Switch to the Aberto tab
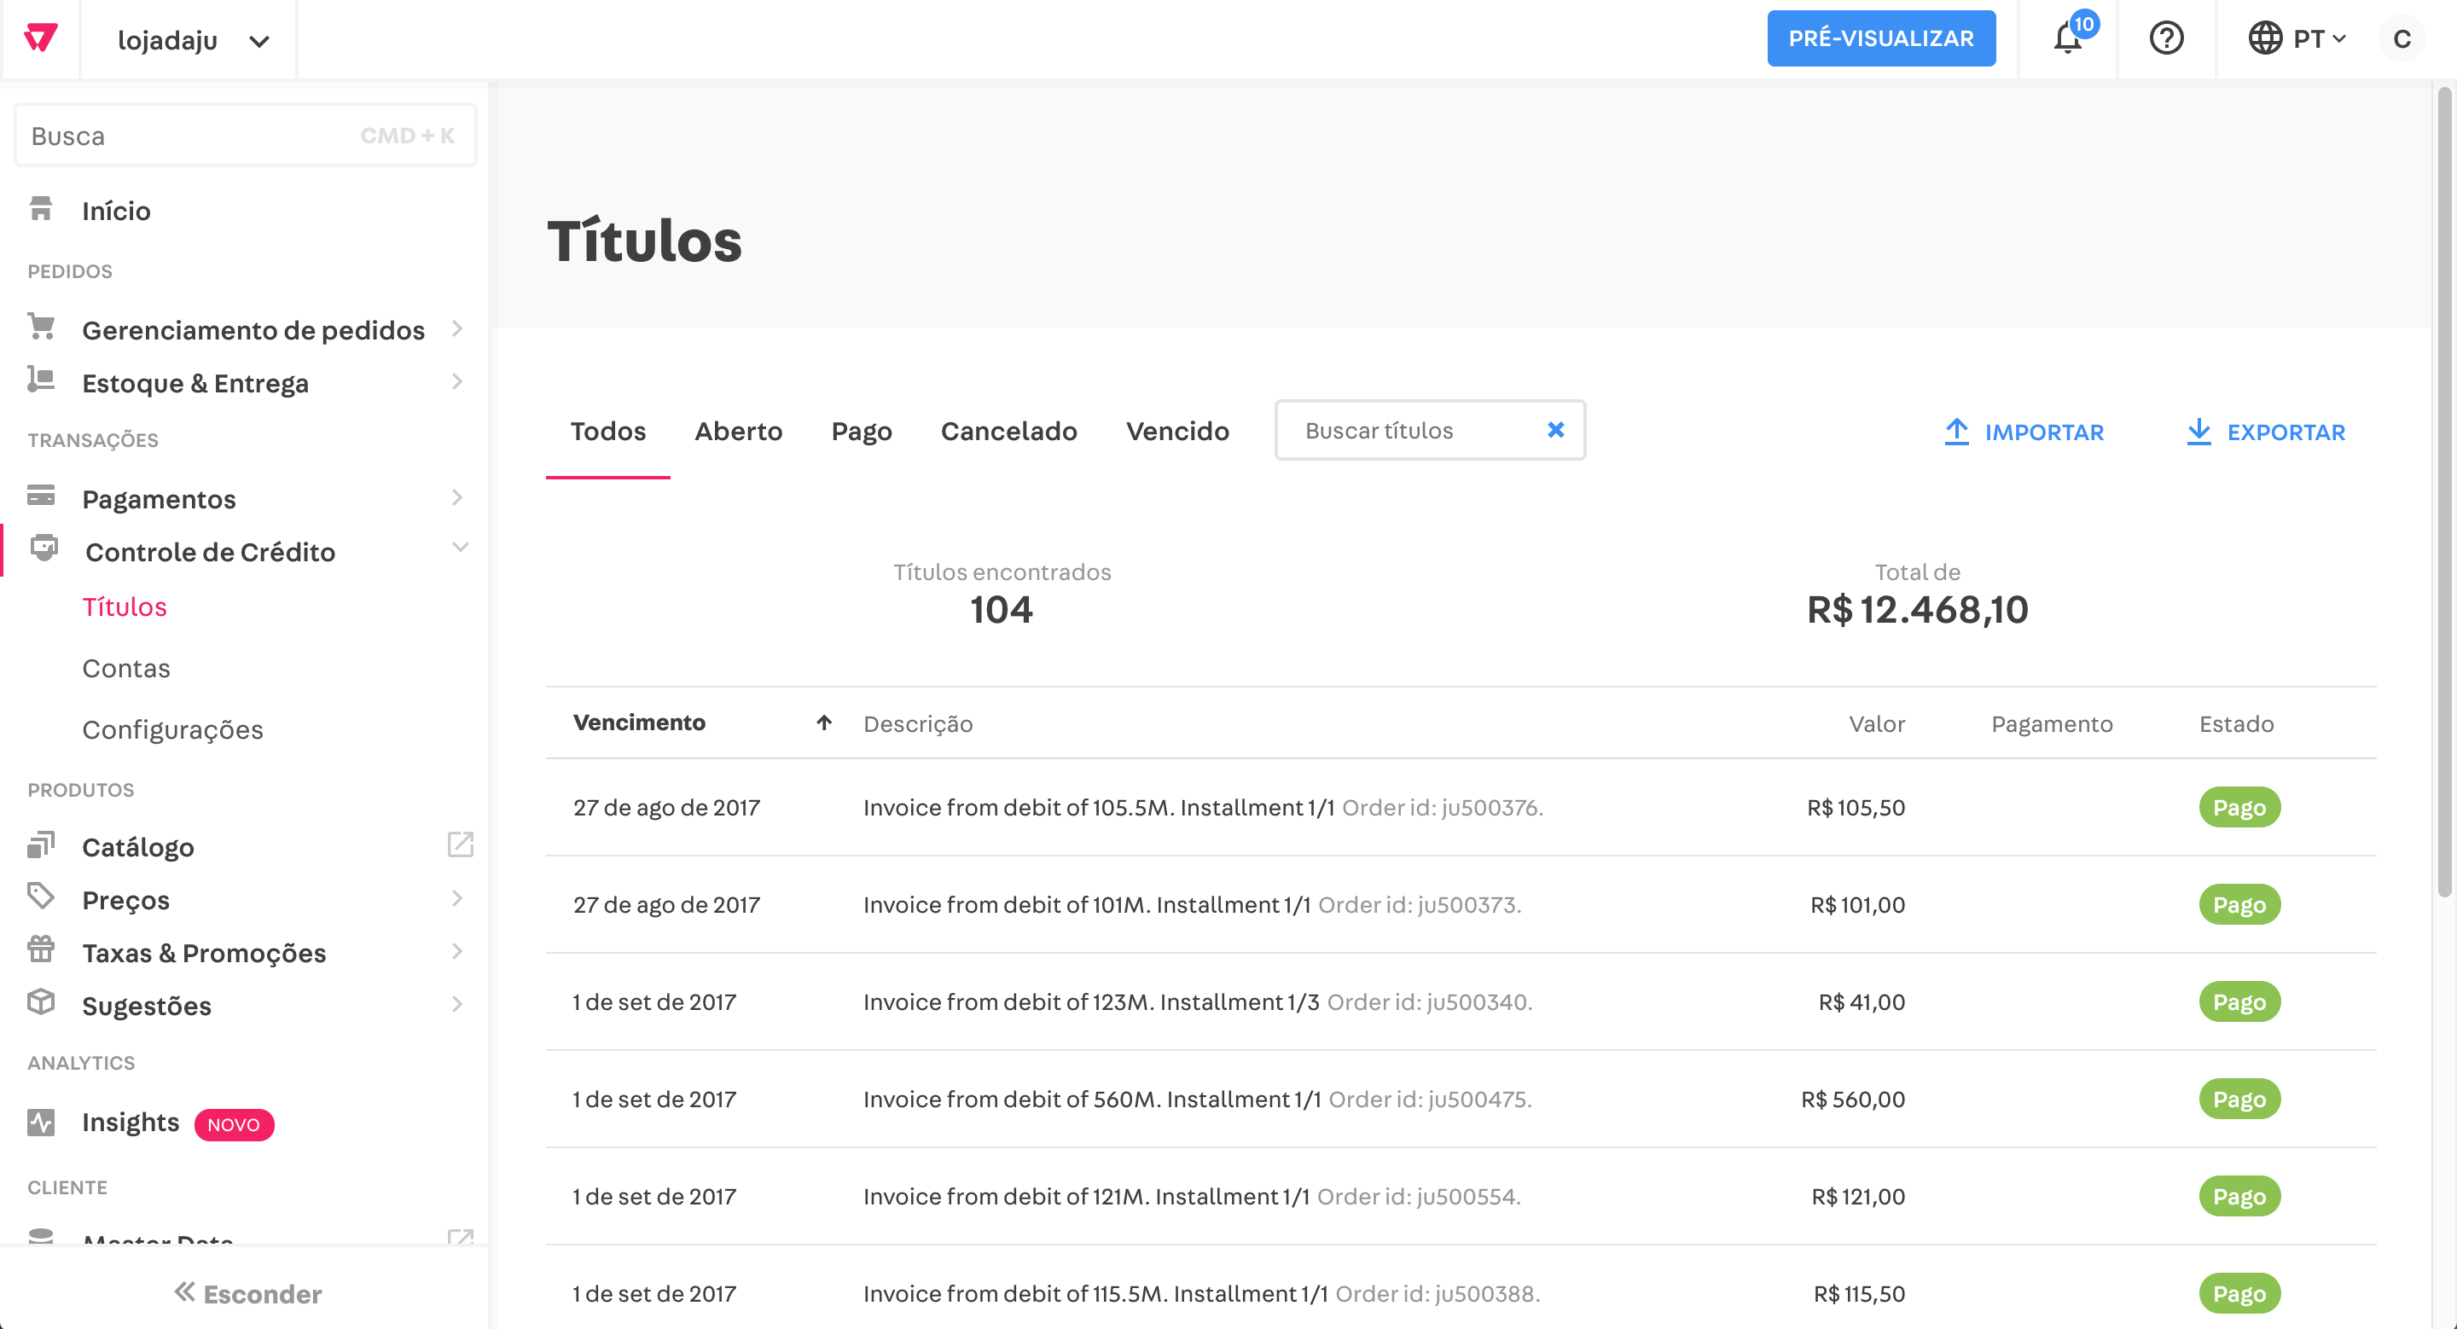 738,431
